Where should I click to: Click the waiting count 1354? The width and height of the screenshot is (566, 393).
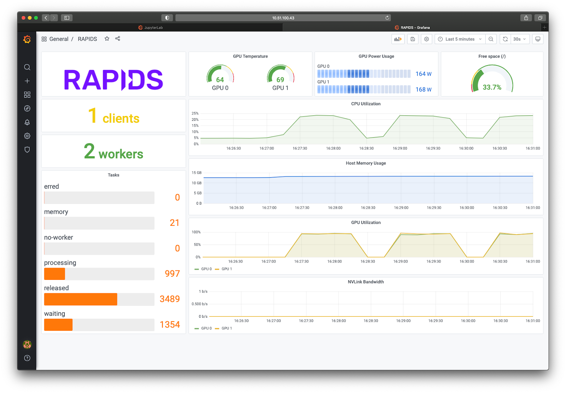[170, 325]
